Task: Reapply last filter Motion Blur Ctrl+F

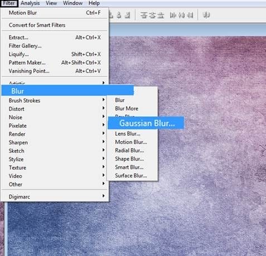Action: pyautogui.click(x=55, y=13)
